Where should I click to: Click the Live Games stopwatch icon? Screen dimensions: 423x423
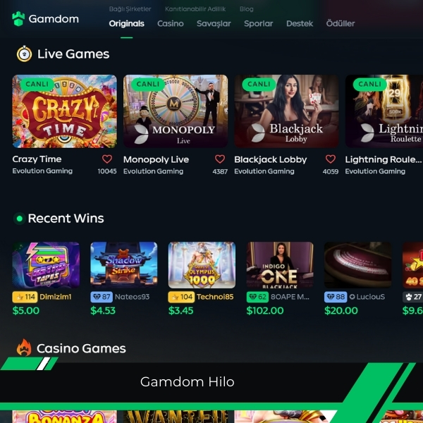click(x=24, y=54)
